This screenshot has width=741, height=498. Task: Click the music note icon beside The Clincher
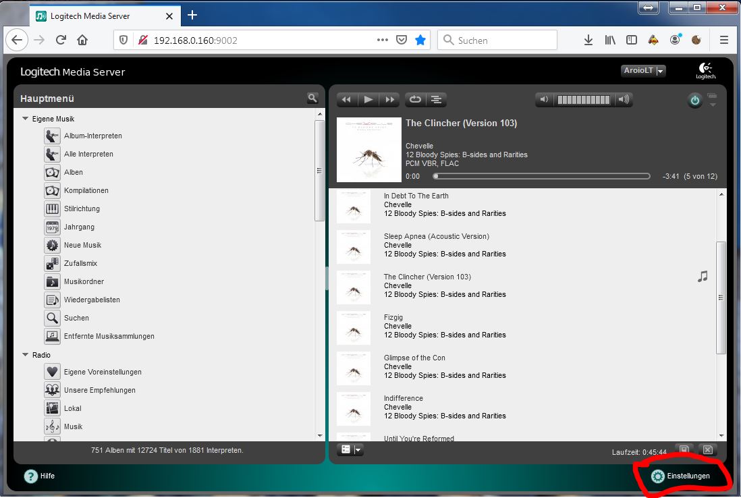tap(703, 277)
